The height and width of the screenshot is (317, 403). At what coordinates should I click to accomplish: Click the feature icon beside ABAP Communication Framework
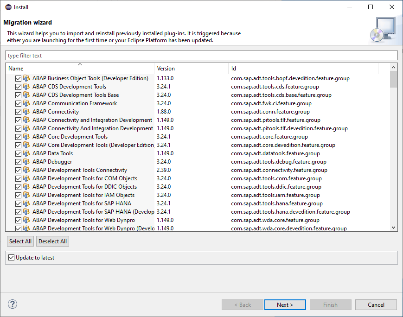[26, 103]
